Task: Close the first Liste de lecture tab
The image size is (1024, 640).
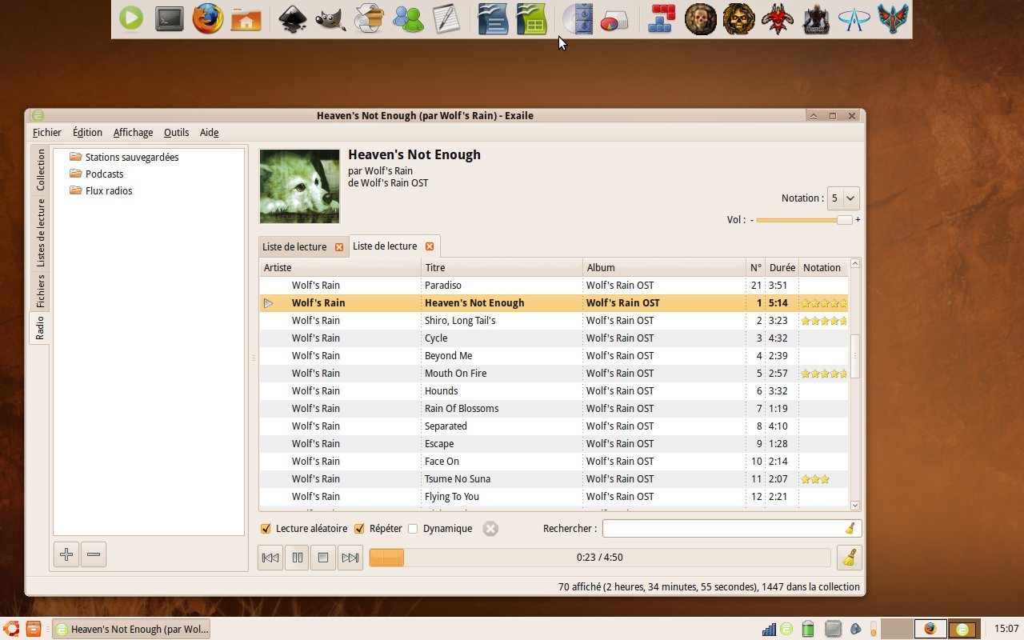Action: tap(338, 247)
